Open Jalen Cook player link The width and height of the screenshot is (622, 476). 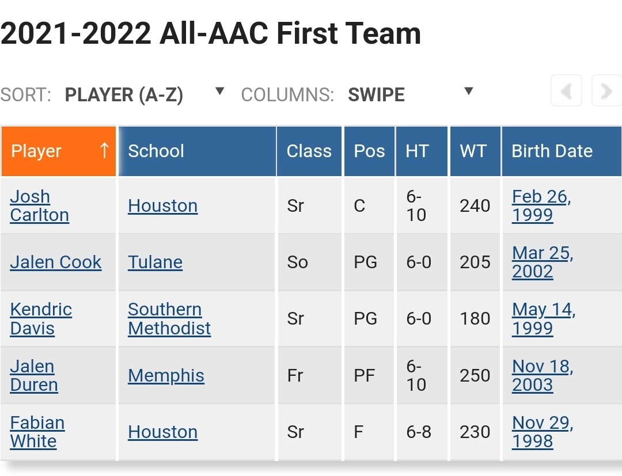(x=56, y=262)
